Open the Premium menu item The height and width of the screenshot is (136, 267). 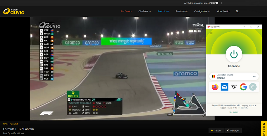(x=163, y=11)
